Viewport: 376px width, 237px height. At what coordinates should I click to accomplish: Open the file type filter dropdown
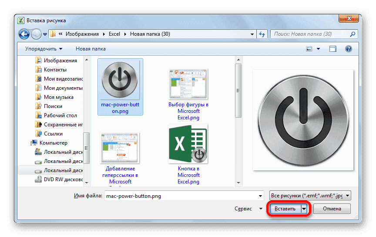(310, 196)
